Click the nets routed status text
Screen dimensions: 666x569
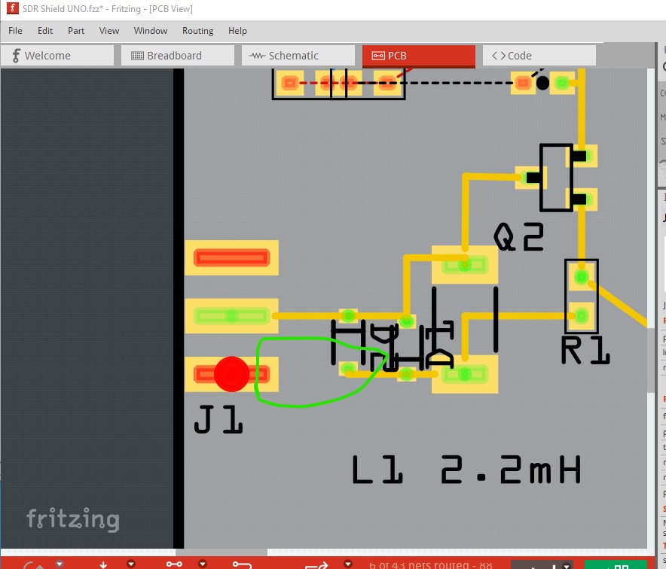click(430, 564)
